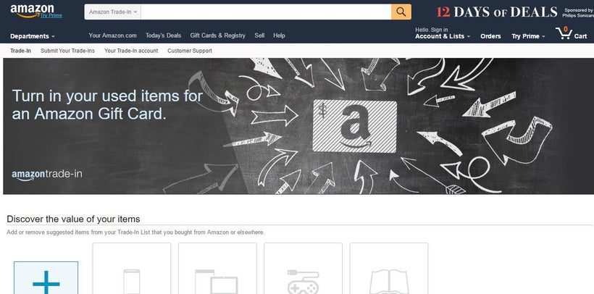The width and height of the screenshot is (594, 294).
Task: Go to Customer Support in sub-navigation
Action: 190,51
